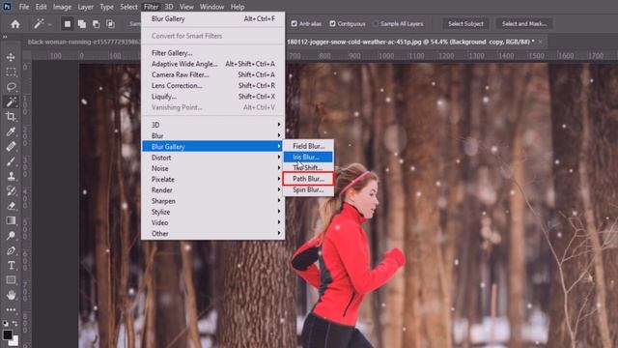
Task: Click the foreground color swatch
Action: point(7,334)
